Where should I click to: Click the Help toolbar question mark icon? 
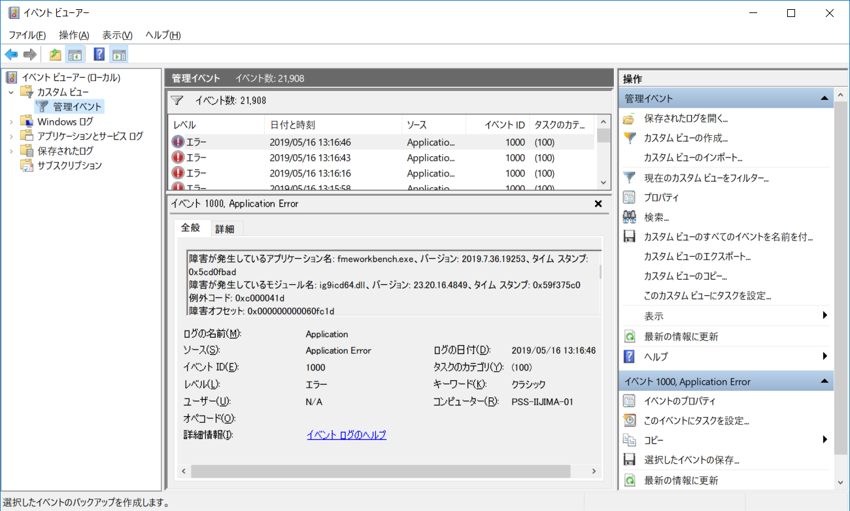click(x=99, y=55)
